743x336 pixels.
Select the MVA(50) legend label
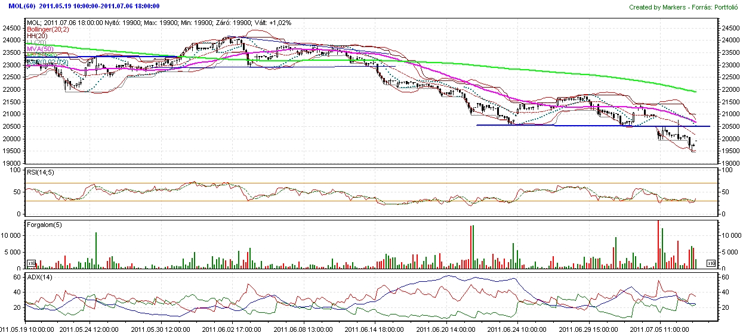40,49
